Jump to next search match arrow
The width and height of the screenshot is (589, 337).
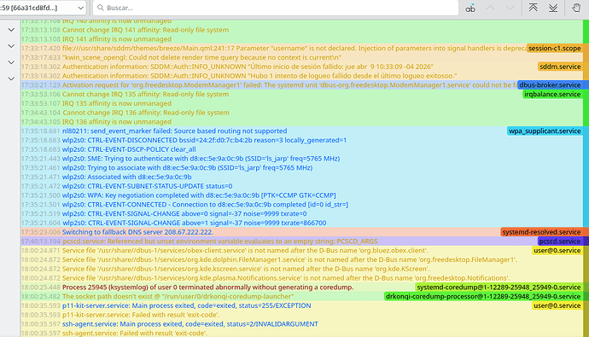tap(510, 8)
